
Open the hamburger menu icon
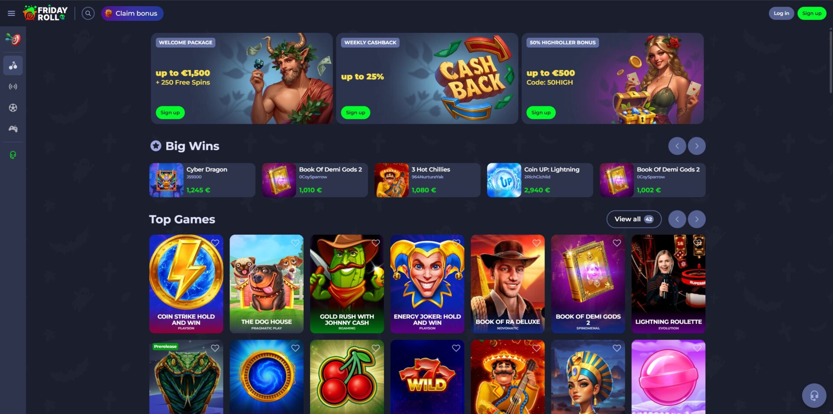tap(11, 13)
